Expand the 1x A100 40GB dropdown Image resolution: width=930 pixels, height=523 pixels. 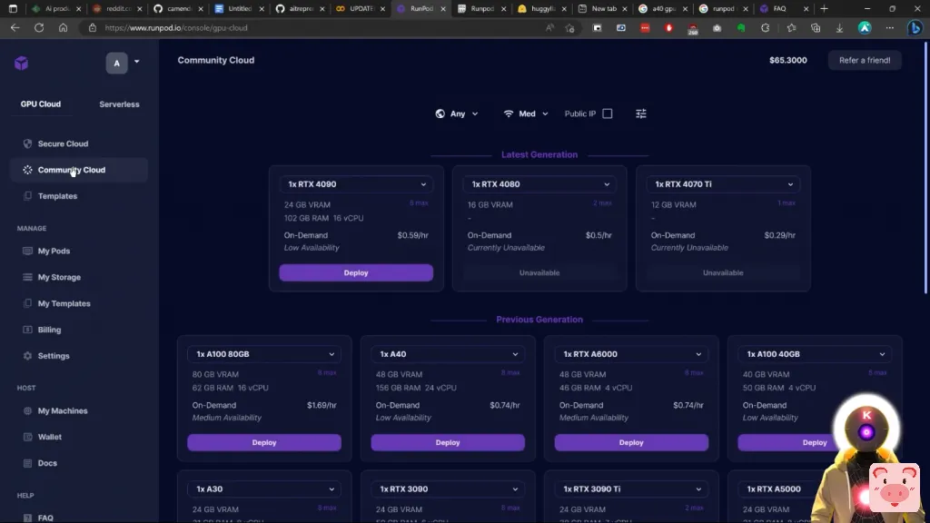pyautogui.click(x=815, y=354)
